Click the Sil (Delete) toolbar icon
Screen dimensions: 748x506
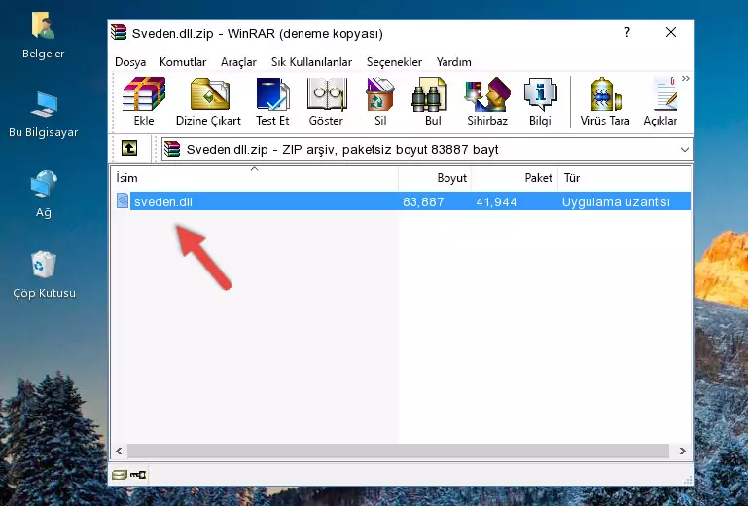click(x=380, y=101)
